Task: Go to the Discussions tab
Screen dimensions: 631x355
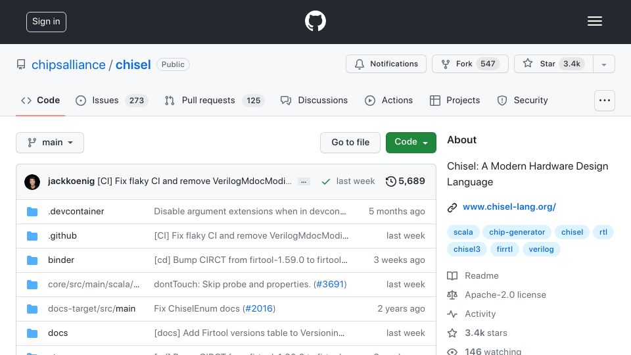Action: point(314,100)
